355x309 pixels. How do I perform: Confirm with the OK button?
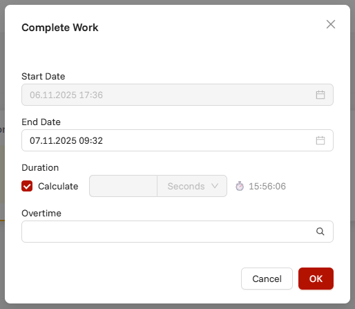pos(316,279)
